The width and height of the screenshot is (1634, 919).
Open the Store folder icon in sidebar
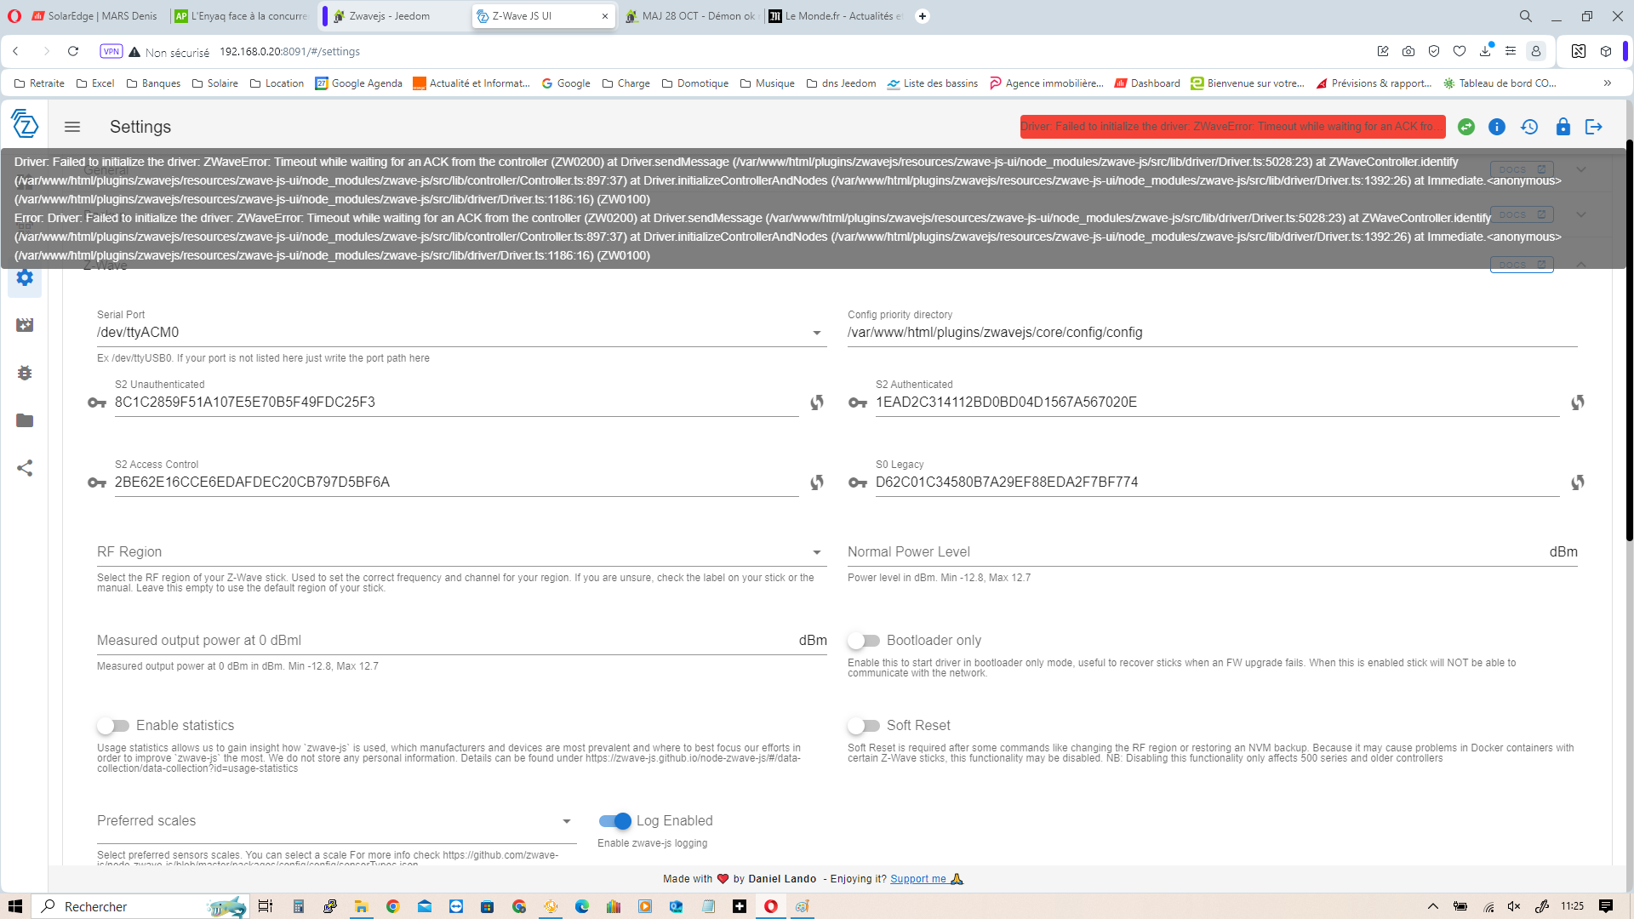[x=25, y=420]
